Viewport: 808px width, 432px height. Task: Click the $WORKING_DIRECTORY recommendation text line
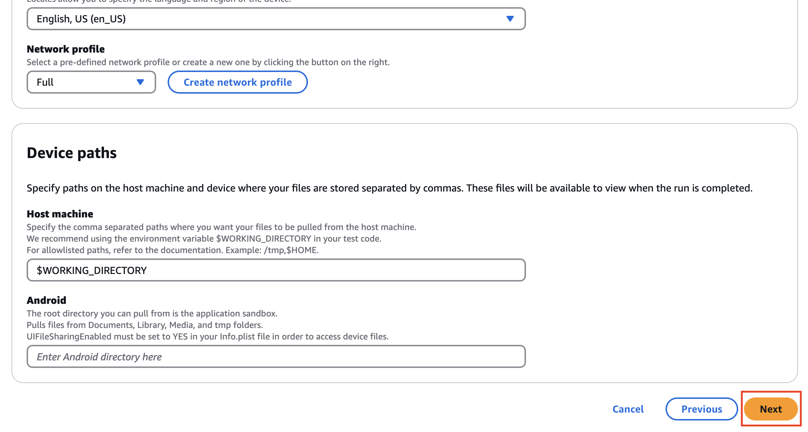point(204,239)
